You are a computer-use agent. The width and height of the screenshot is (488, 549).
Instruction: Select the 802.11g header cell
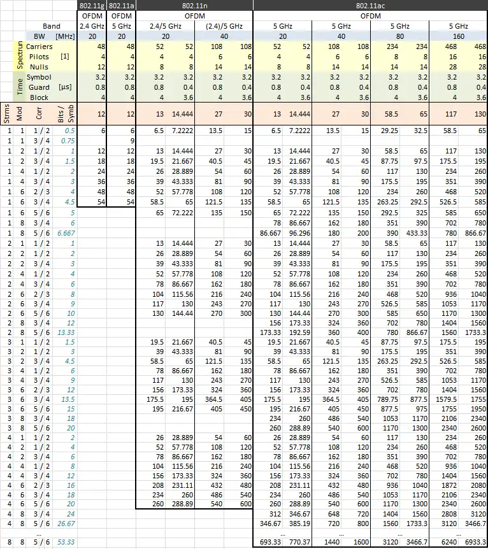coord(92,6)
